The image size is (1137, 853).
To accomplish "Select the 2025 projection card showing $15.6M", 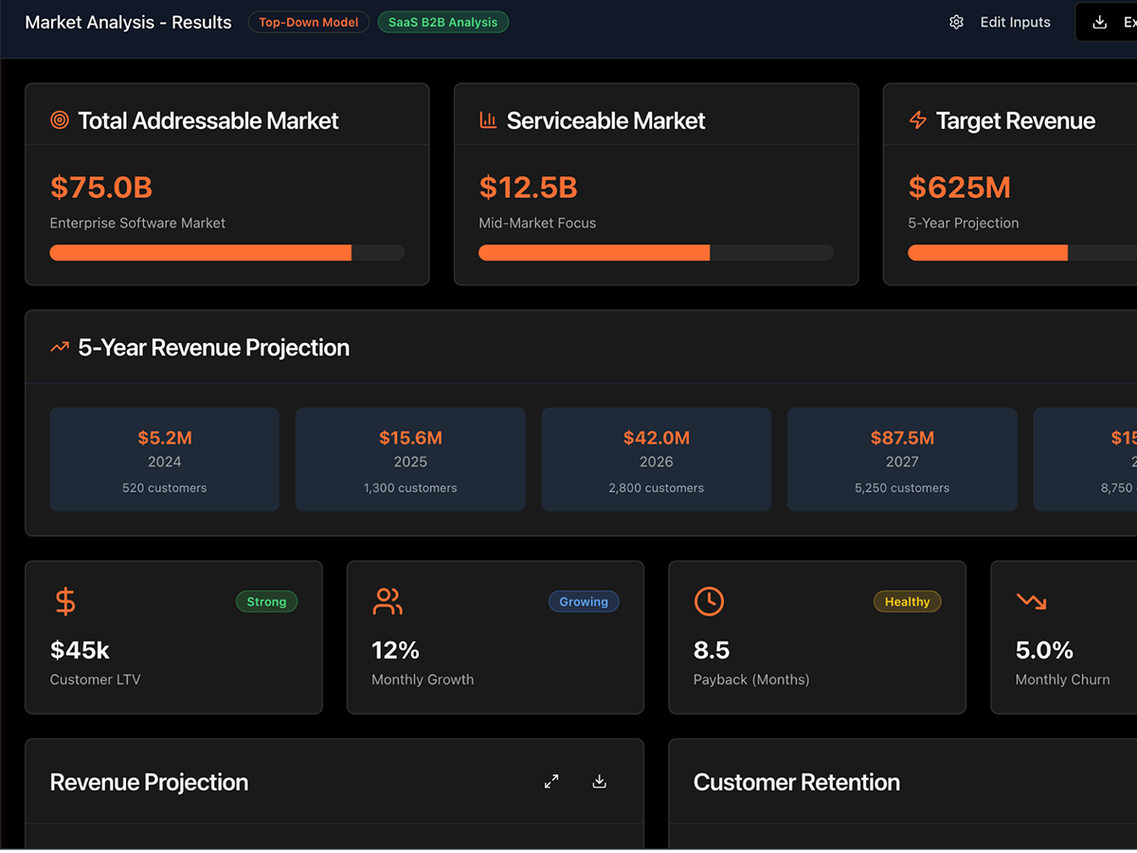I will click(x=410, y=460).
